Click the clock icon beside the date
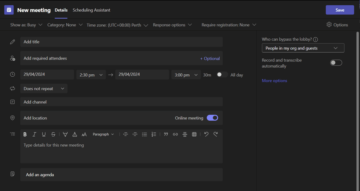Viewport: 360px width, 191px height. point(13,74)
